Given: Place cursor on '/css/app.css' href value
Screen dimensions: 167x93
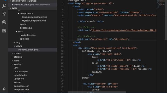Looking at the screenshot, I should (99, 39).
